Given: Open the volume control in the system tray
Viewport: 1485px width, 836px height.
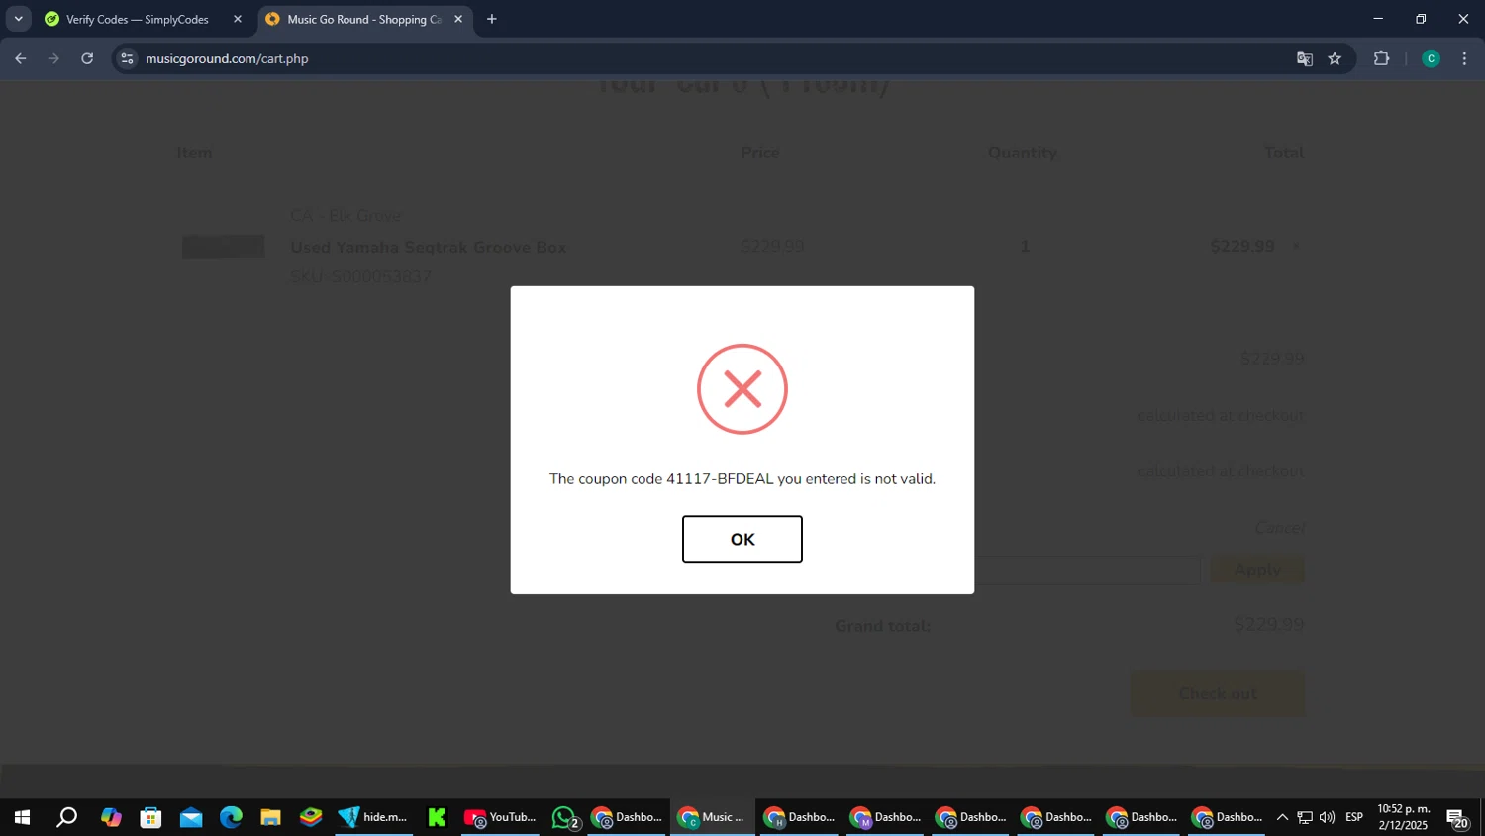Looking at the screenshot, I should pos(1328,817).
